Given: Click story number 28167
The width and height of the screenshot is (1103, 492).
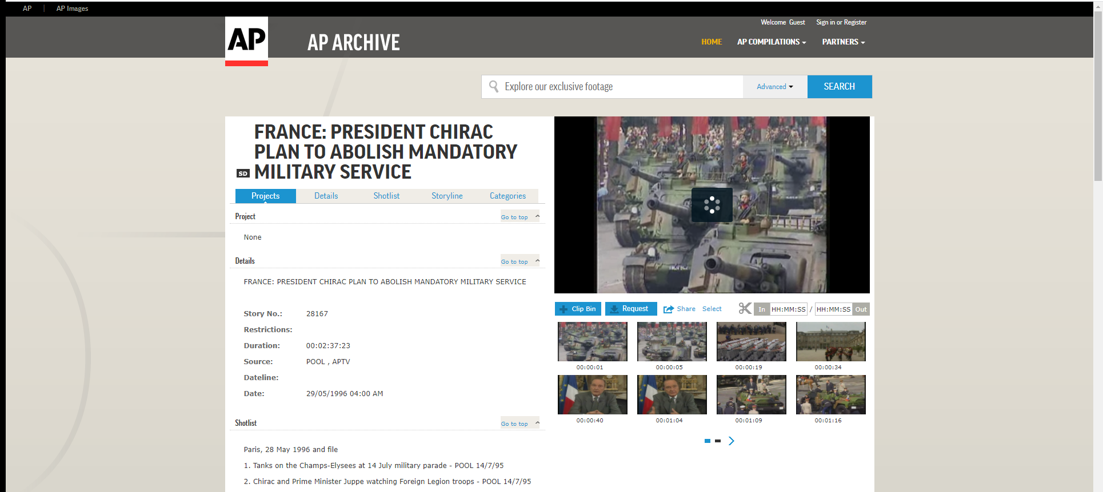Looking at the screenshot, I should [317, 314].
